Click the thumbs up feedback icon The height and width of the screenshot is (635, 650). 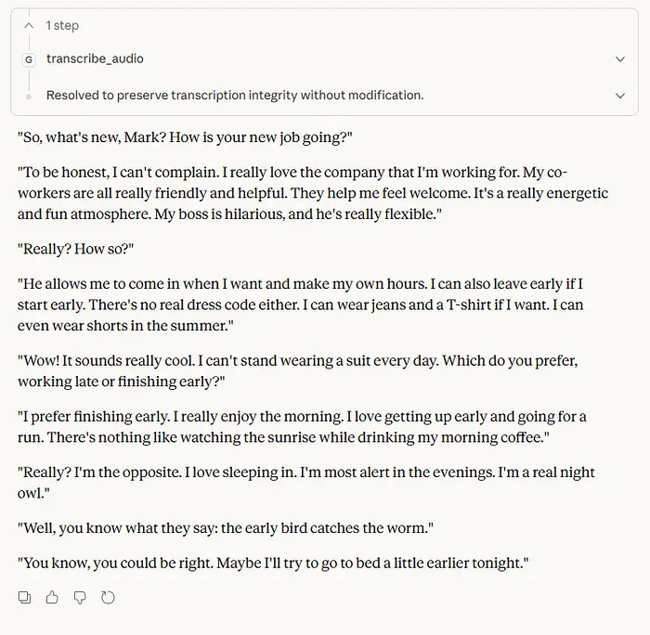click(52, 598)
